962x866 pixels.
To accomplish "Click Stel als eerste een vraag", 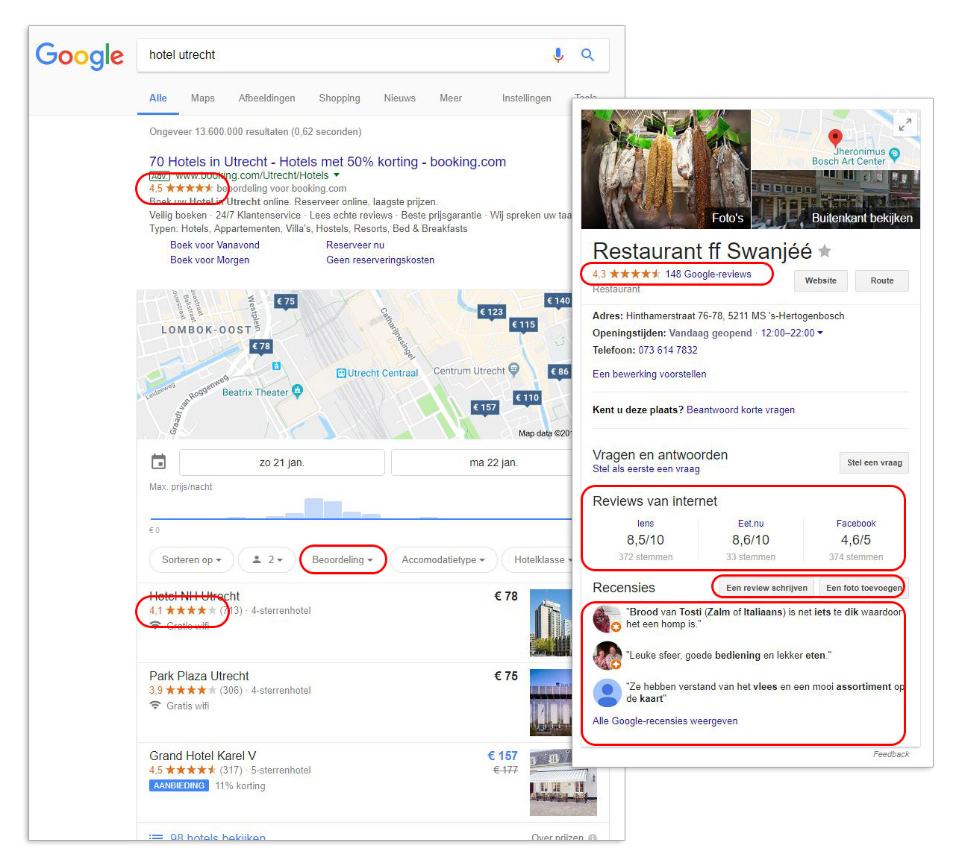I will coord(646,469).
